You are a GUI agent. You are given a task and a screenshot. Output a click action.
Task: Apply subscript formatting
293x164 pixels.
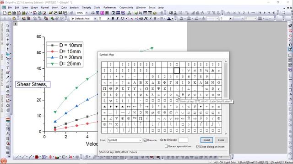click(x=131, y=19)
